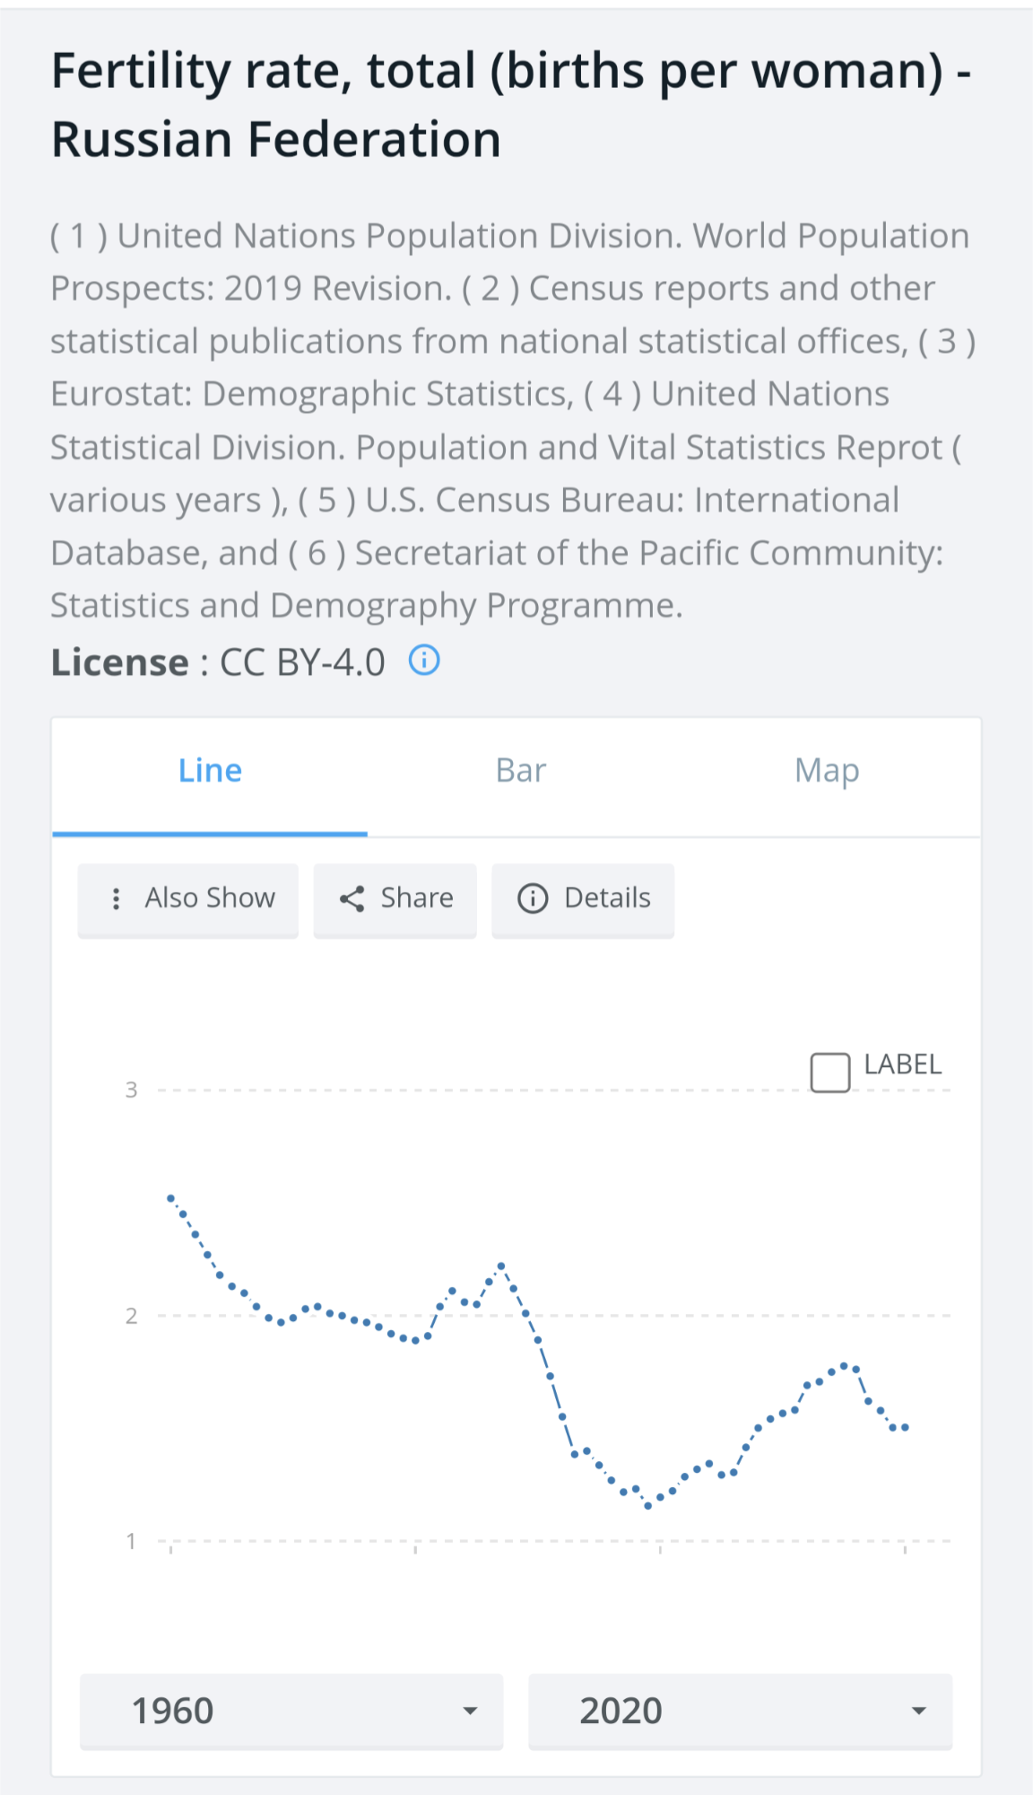Screen dimensions: 1033x1795
Task: Click the Share button text
Action: (x=417, y=898)
